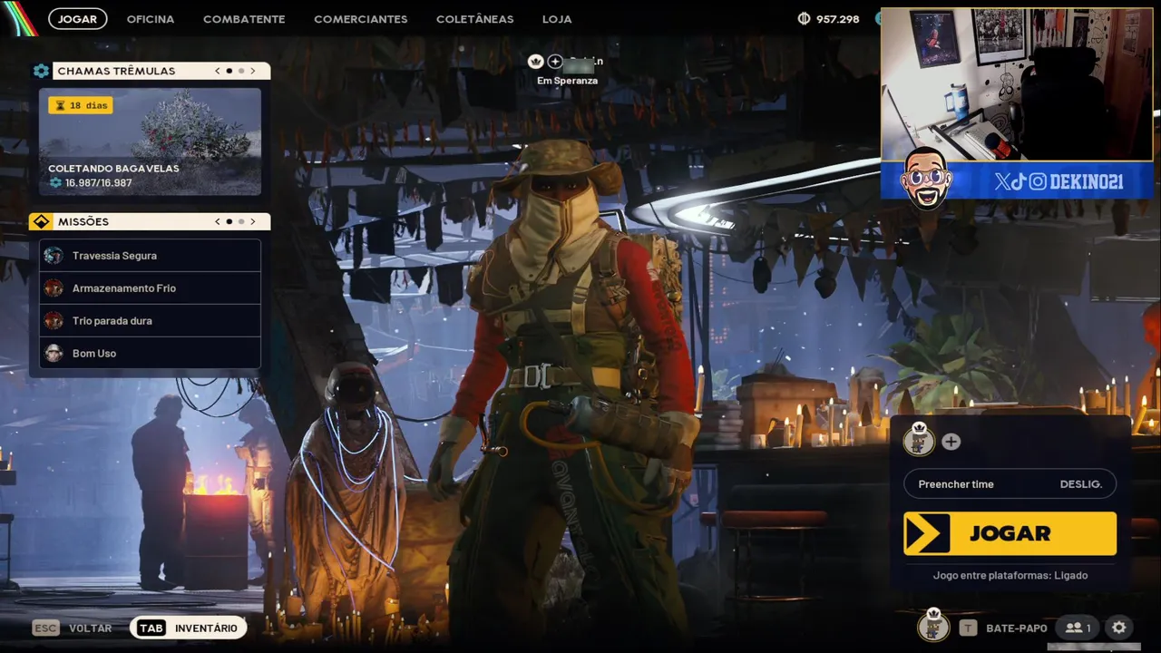Click the party leader avatar in play panel
The height and width of the screenshot is (653, 1161).
pos(919,440)
